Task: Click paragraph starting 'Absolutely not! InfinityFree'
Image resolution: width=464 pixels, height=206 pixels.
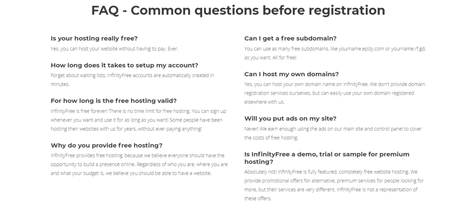Action: [x=334, y=185]
